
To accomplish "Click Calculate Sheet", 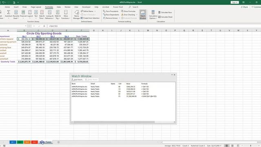I will [x=165, y=17].
